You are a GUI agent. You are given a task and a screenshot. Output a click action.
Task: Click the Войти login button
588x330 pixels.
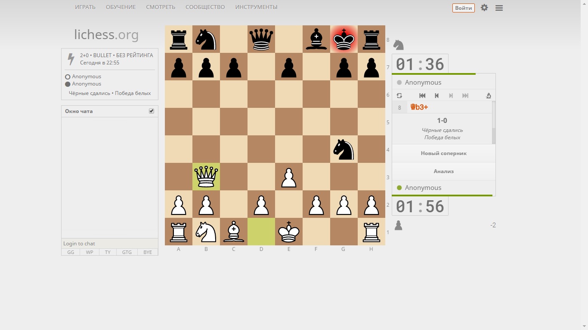[x=463, y=8]
